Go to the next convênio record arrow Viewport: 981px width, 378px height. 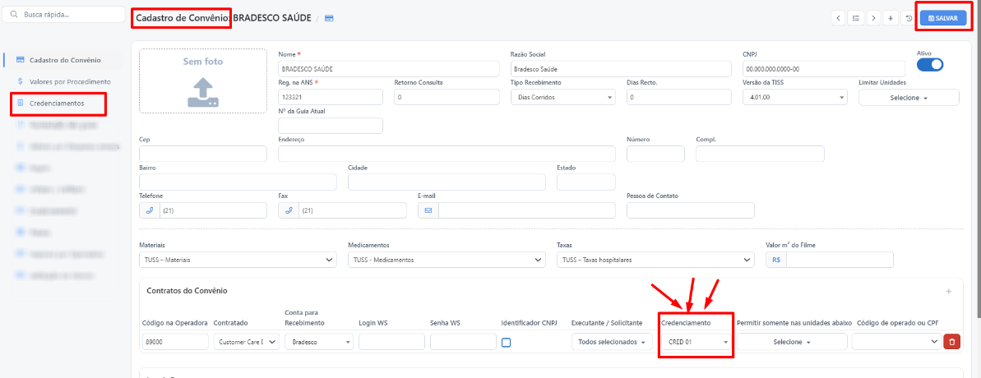(872, 18)
